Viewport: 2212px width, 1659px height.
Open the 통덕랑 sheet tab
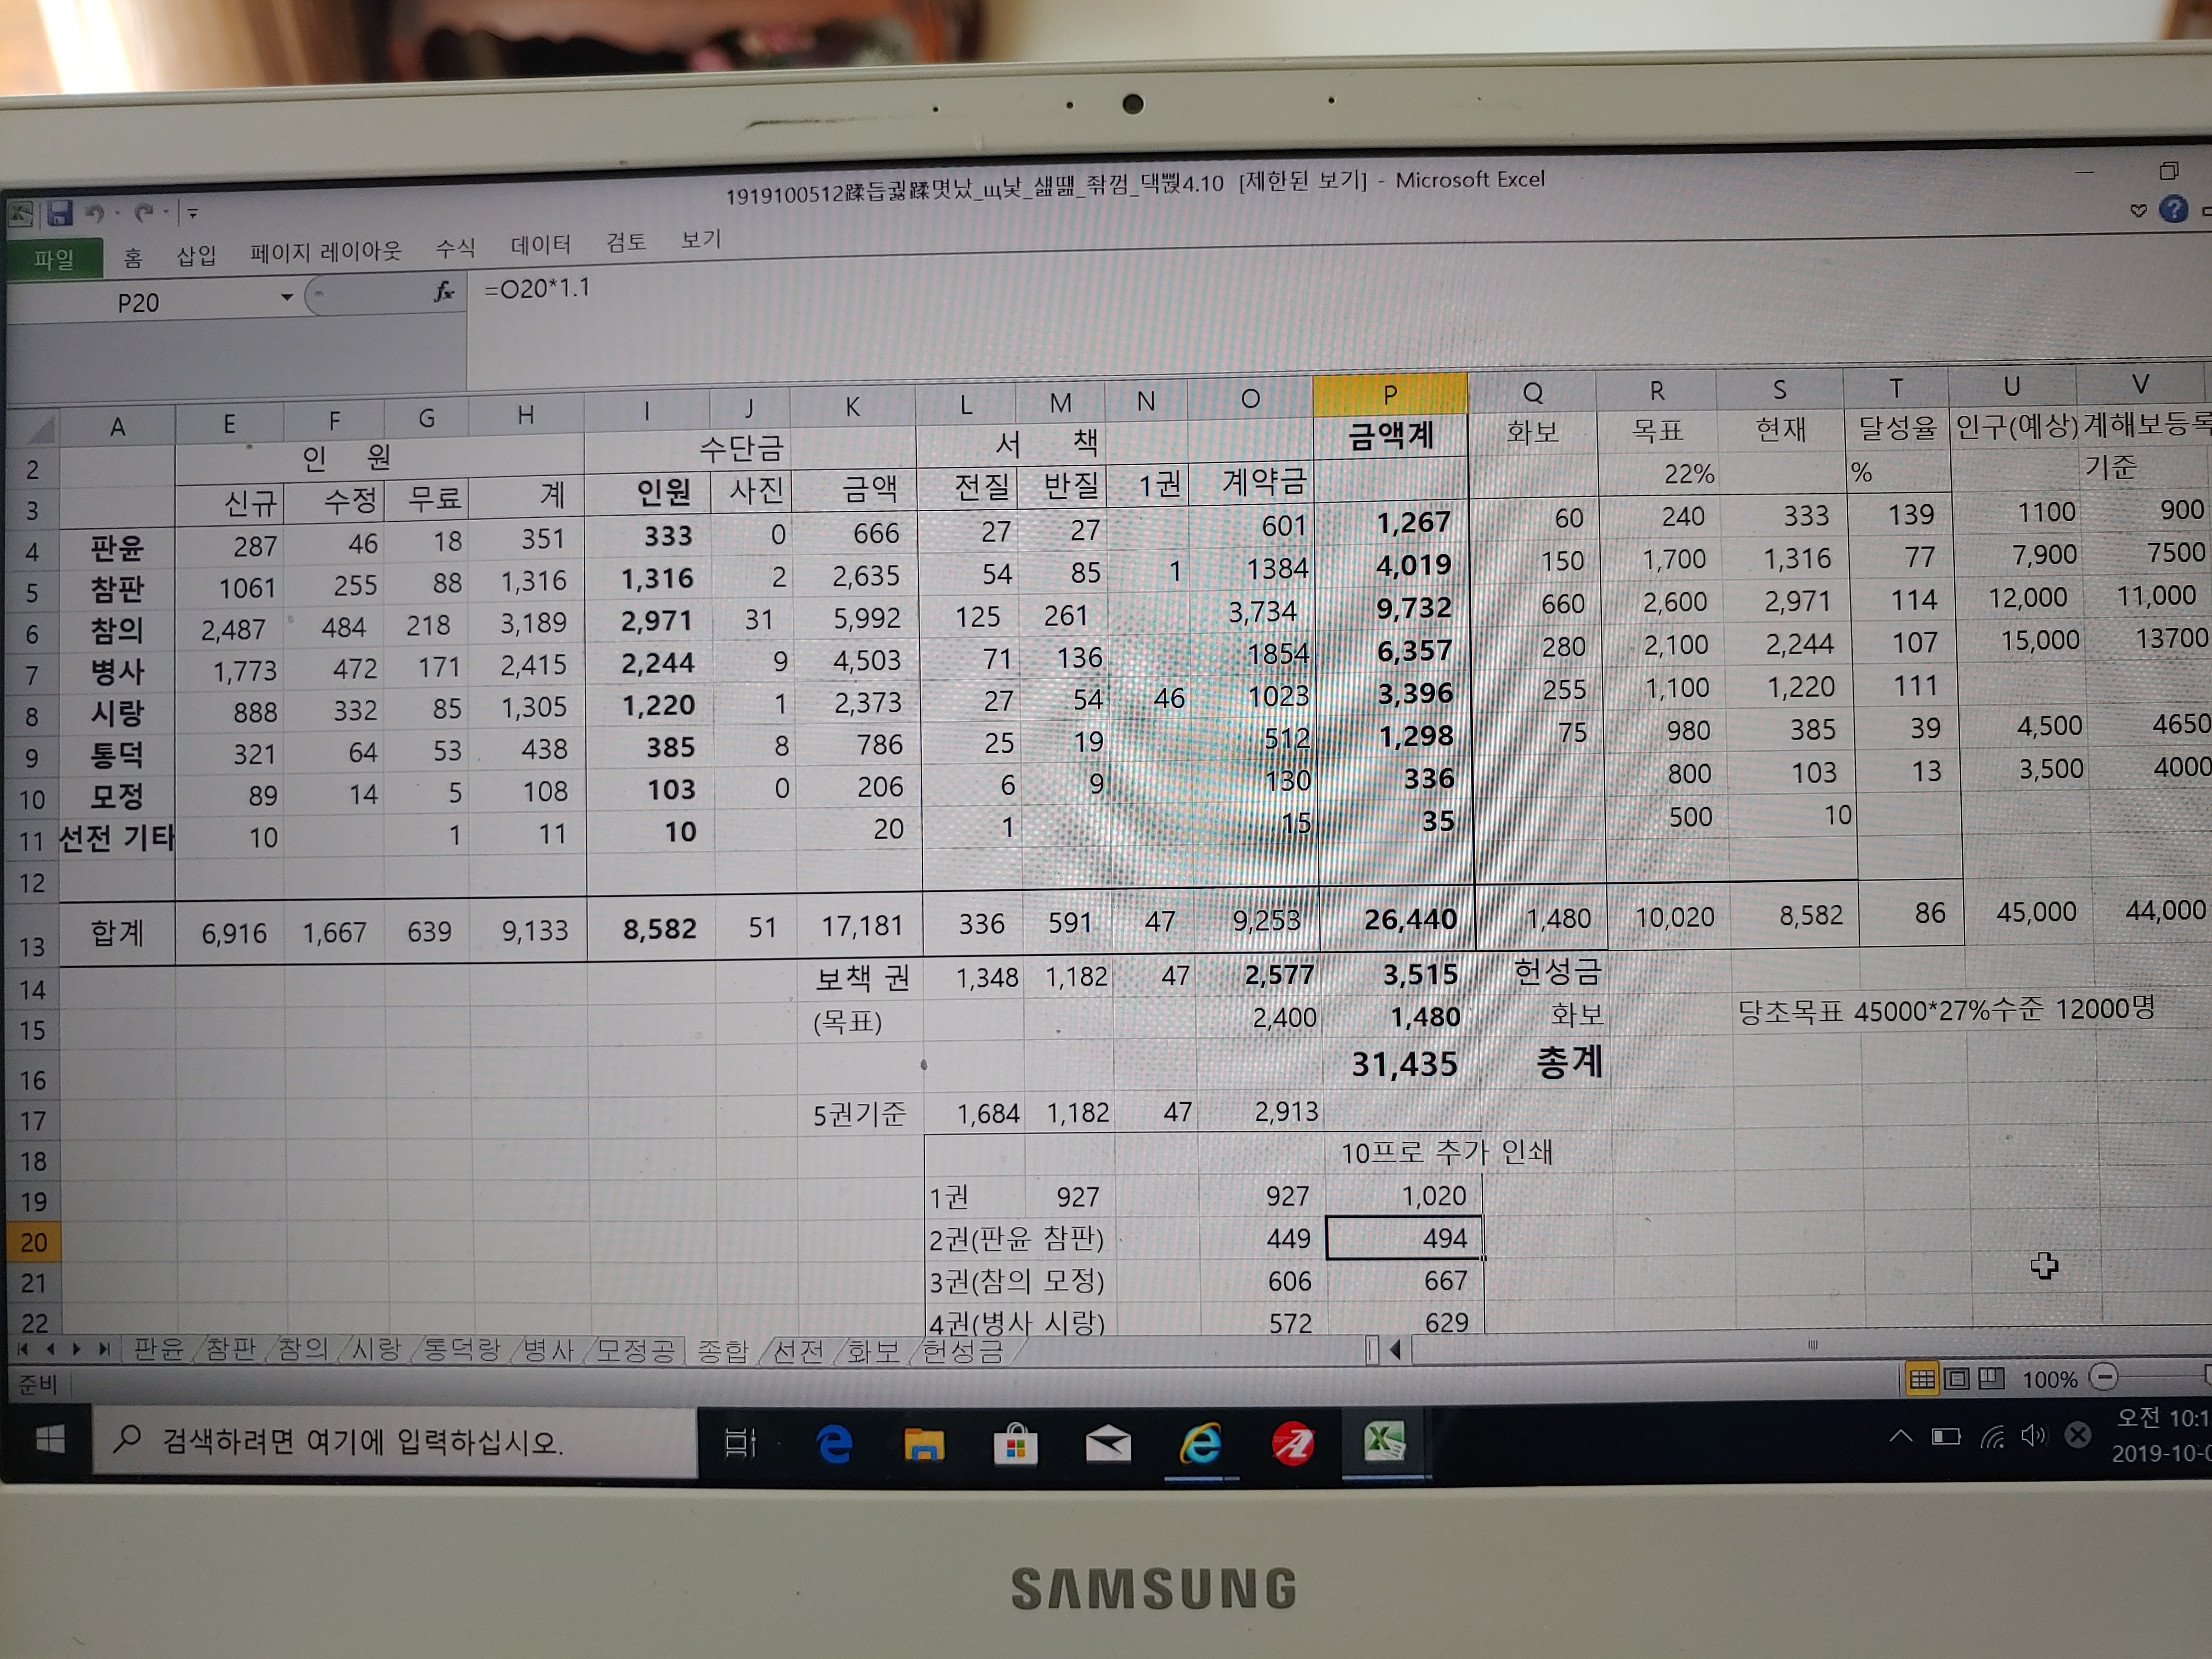[462, 1350]
